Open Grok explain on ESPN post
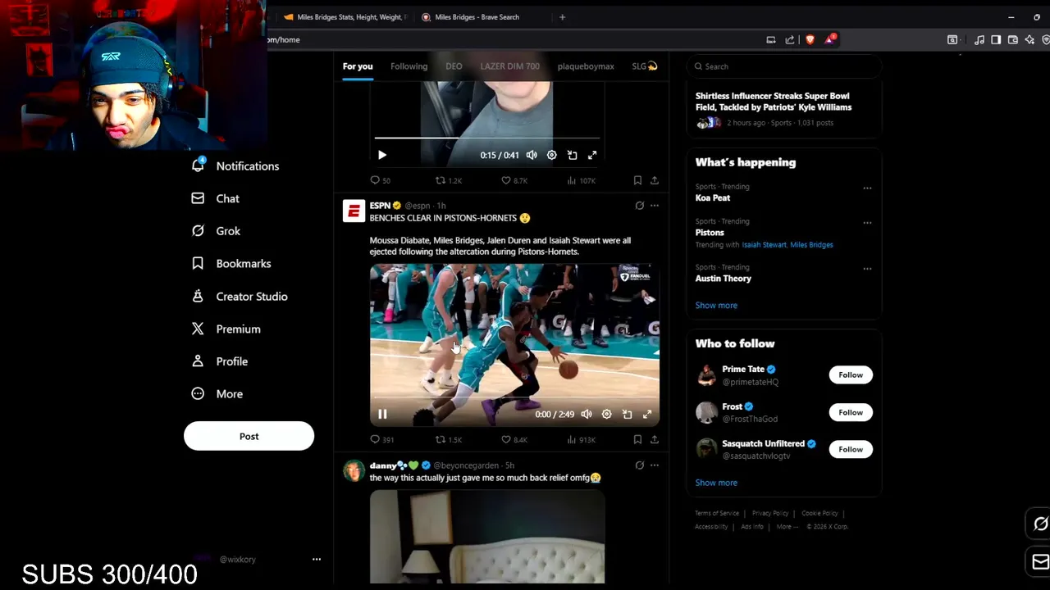Viewport: 1050px width, 590px height. tap(640, 206)
